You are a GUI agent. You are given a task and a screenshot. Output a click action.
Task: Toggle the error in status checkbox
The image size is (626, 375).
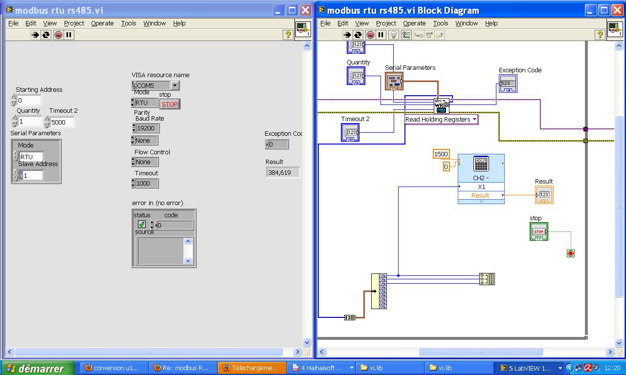click(x=141, y=225)
